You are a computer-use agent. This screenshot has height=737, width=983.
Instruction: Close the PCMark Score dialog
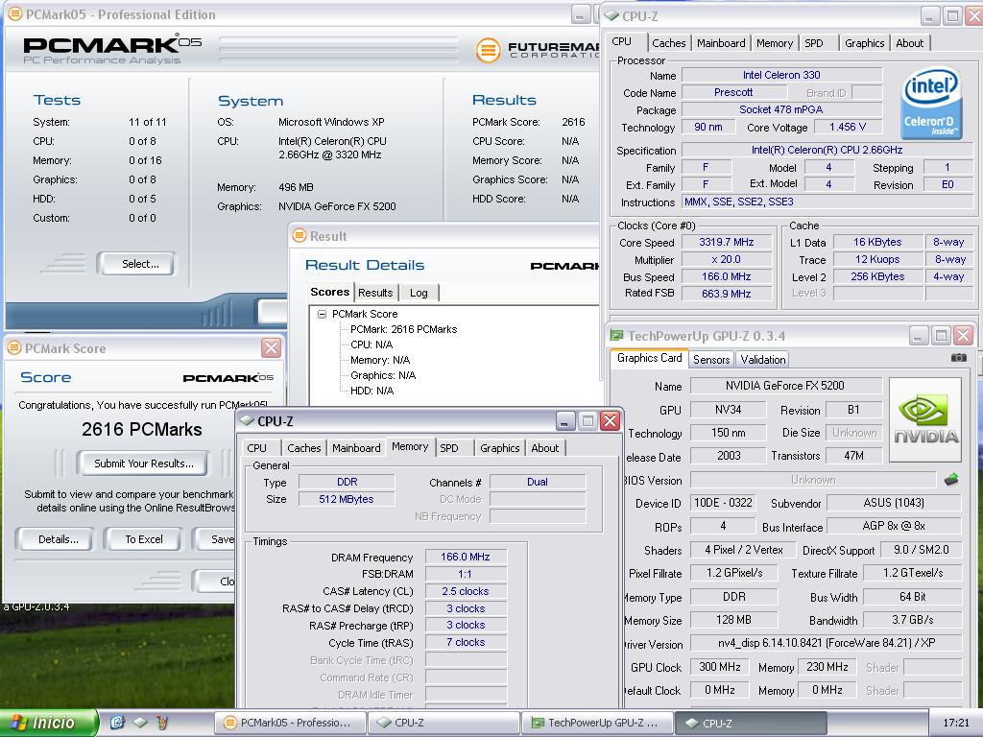point(271,347)
